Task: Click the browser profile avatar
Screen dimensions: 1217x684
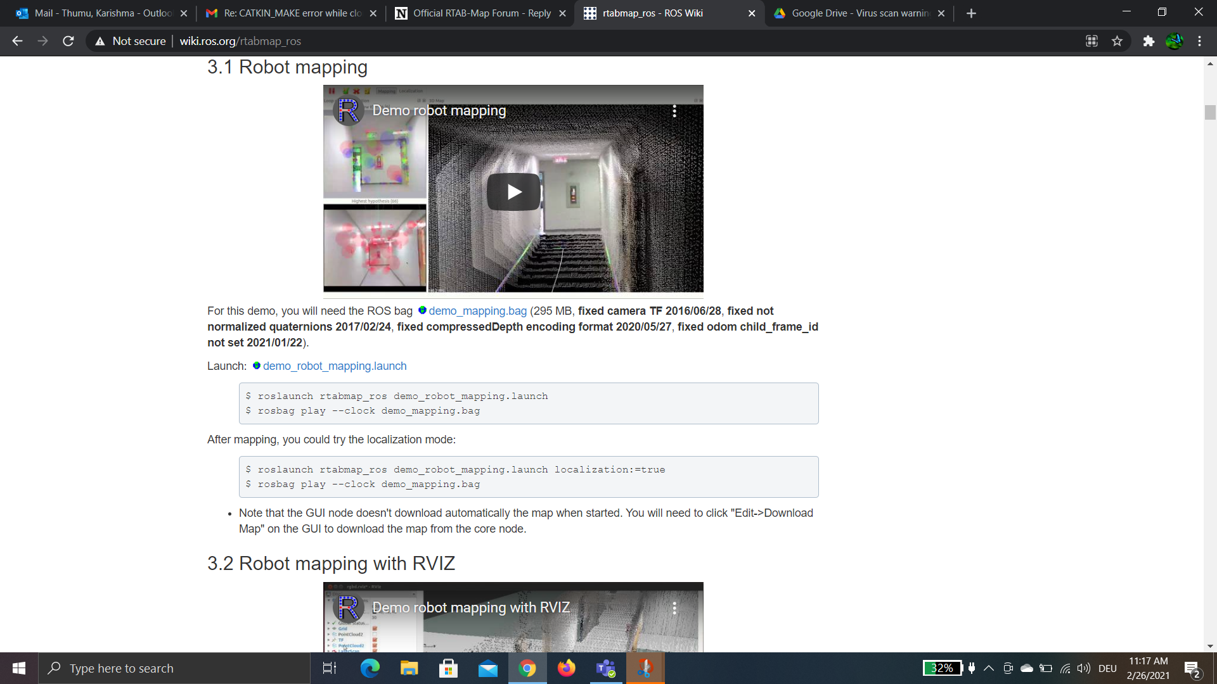Action: pos(1174,41)
